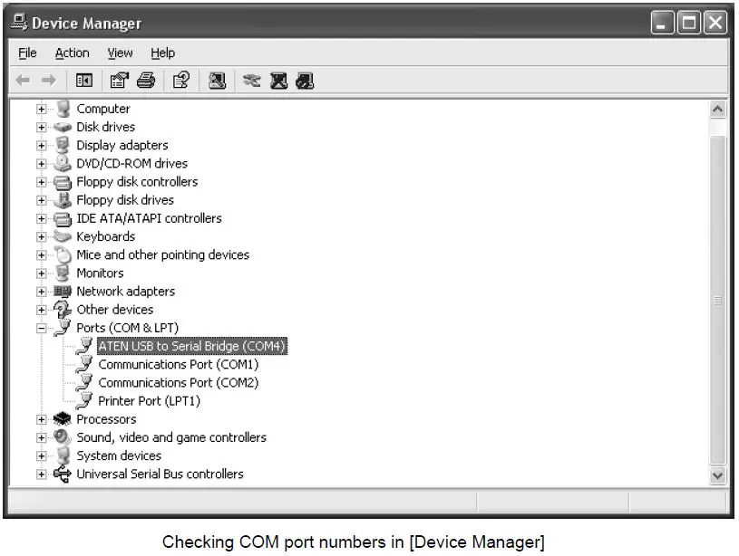This screenshot has width=739, height=556.
Task: Click the Display adapters monitor icon
Action: click(63, 145)
